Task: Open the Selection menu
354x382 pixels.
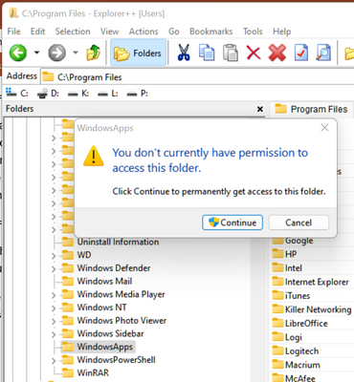Action: 73,32
